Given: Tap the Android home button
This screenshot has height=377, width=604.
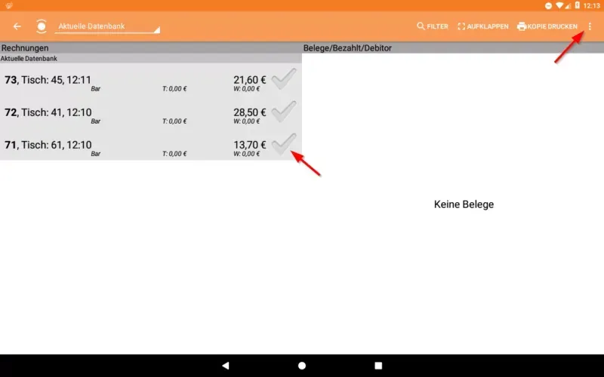Looking at the screenshot, I should pos(302,366).
